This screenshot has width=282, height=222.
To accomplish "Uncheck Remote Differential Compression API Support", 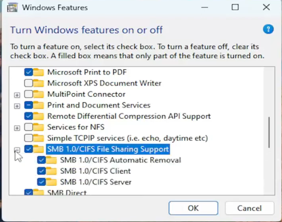I will 28,116.
